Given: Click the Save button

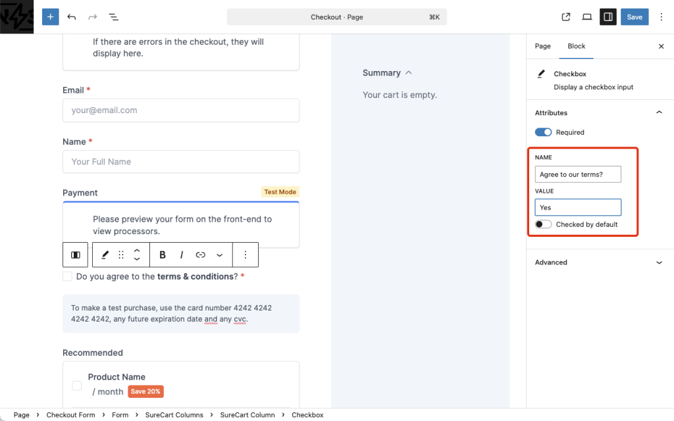Looking at the screenshot, I should (x=634, y=16).
